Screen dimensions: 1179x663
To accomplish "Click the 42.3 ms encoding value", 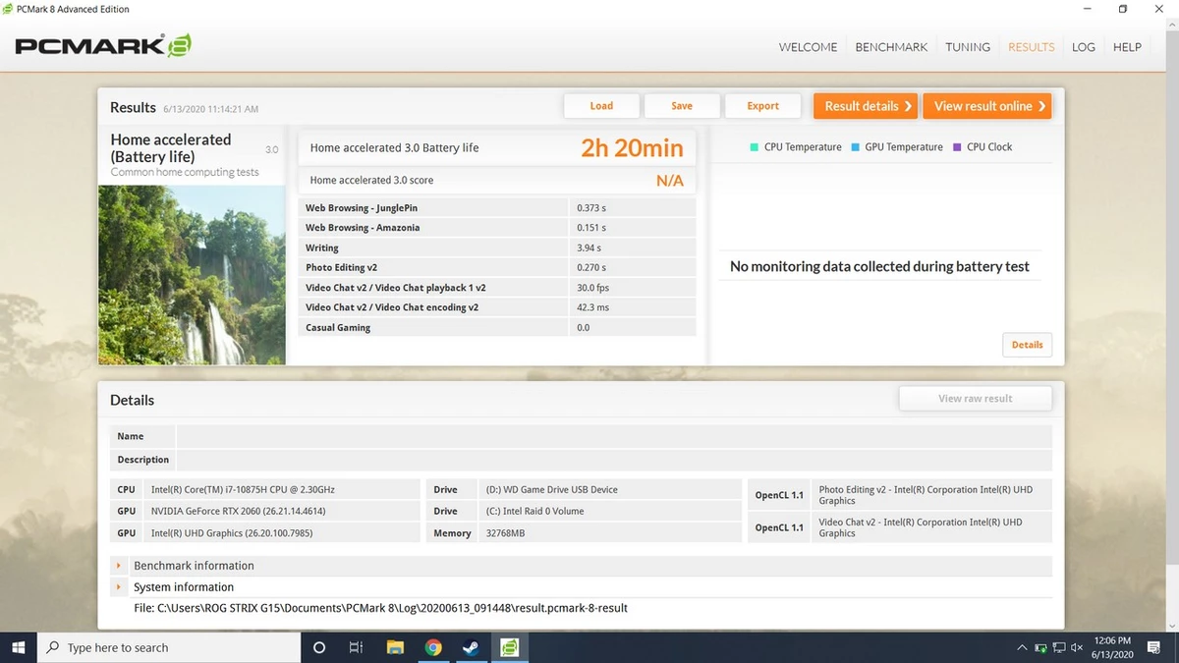I will (593, 307).
